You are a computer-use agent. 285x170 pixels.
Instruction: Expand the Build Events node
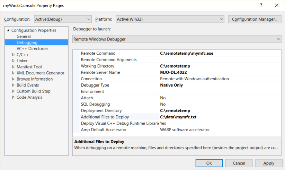click(14, 85)
